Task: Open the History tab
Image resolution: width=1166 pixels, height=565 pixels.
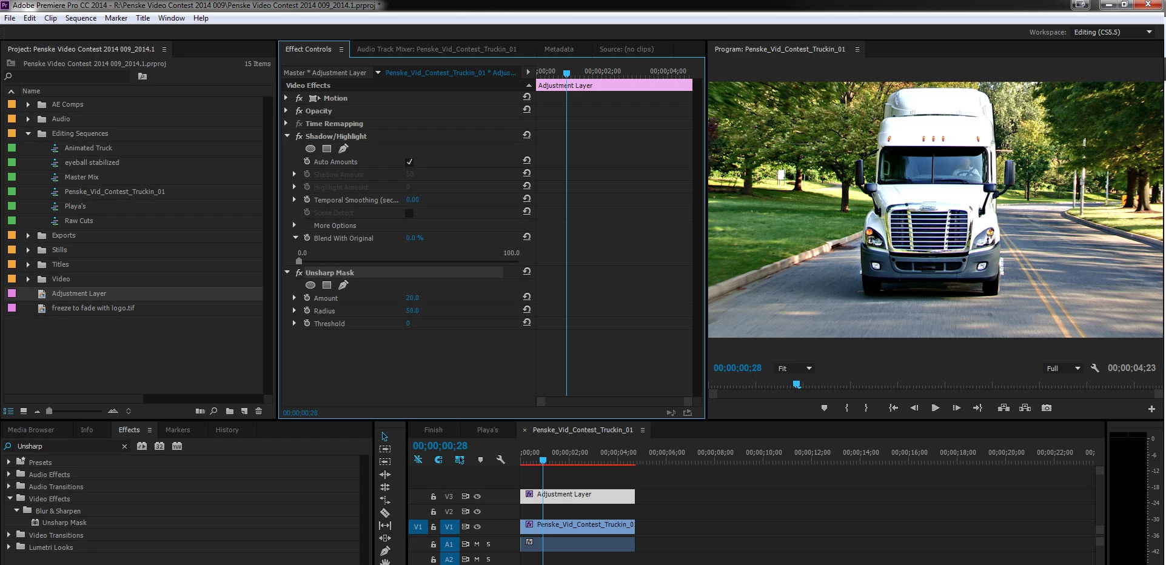Action: point(227,430)
